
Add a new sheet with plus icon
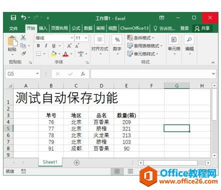(x=76, y=163)
